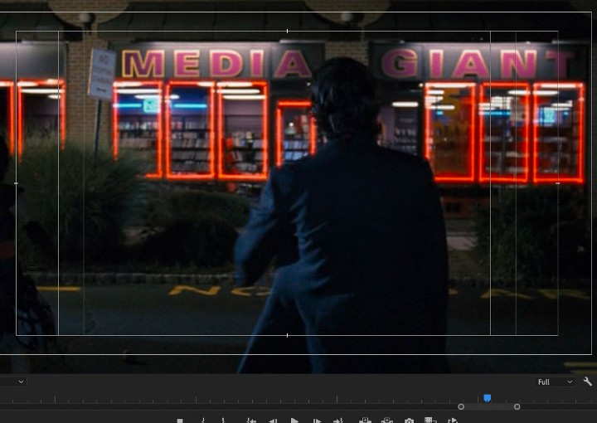
Task: Click the Go to In point button
Action: click(x=251, y=421)
